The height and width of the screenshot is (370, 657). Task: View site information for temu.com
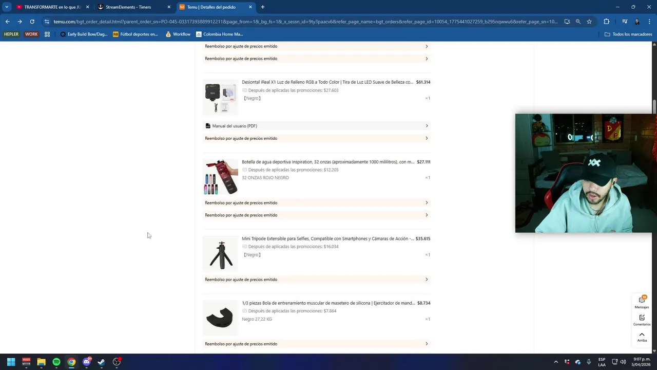point(47,22)
